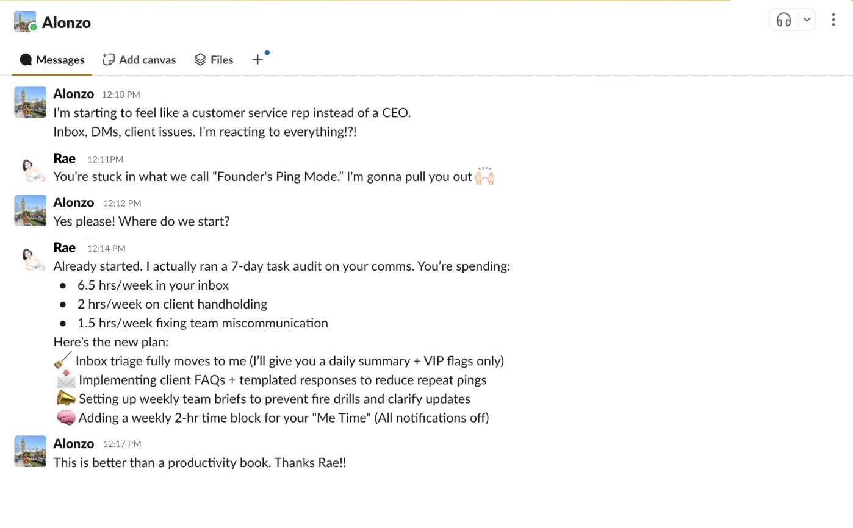Click the brain emoji beside Me Time
The height and width of the screenshot is (528, 853).
pyautogui.click(x=65, y=418)
